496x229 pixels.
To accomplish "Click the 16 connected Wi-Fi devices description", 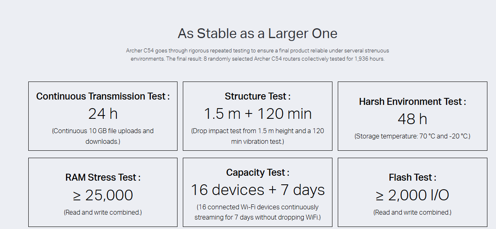I will (257, 212).
